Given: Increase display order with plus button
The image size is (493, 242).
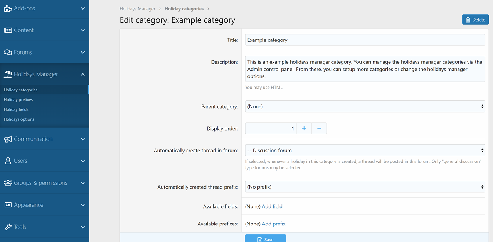Looking at the screenshot, I should pos(304,128).
